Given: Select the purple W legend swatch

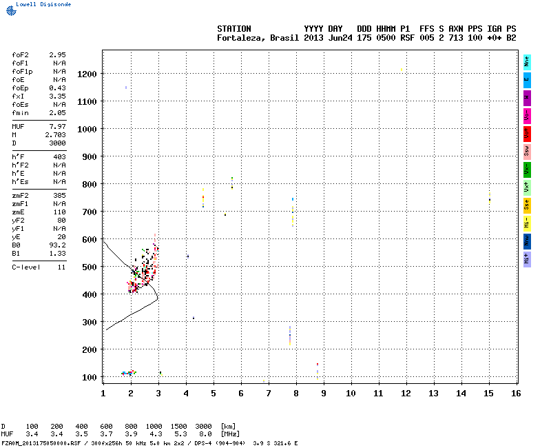Looking at the screenshot, I should click(527, 98).
